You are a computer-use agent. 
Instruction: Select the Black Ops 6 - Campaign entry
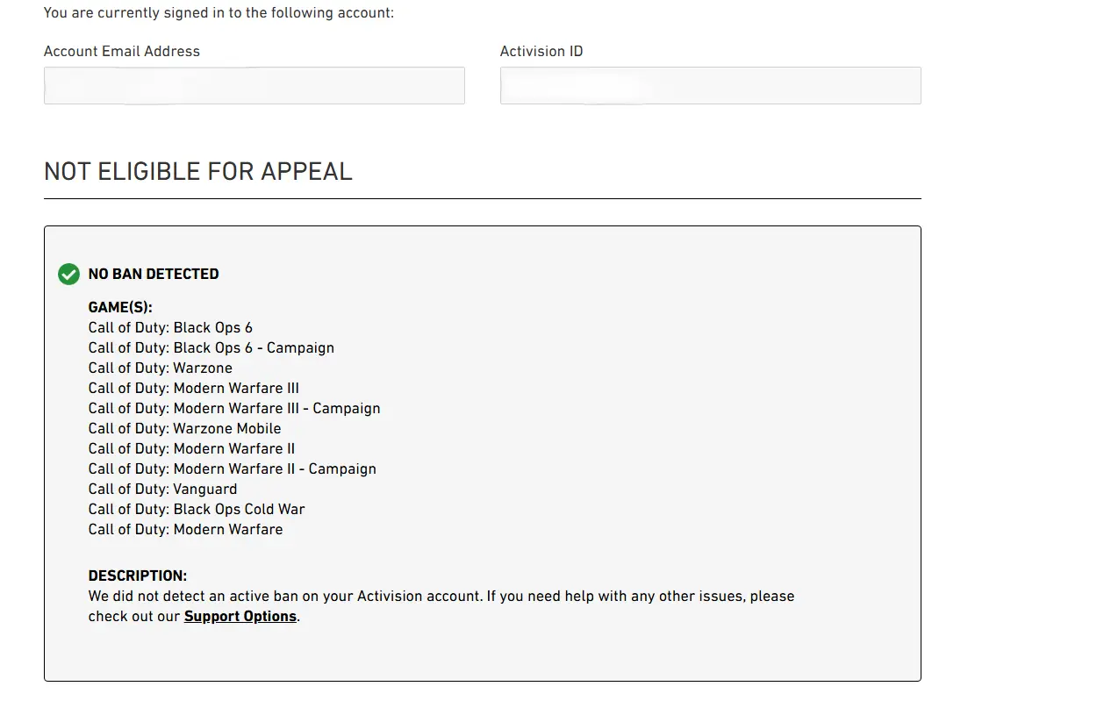[x=211, y=348]
